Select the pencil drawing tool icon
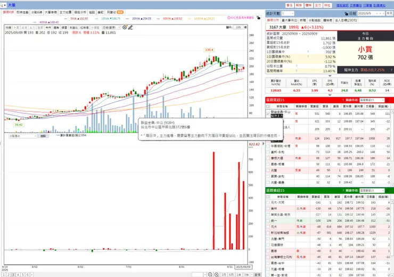Screen dimensions: 394x277 tap(130, 27)
